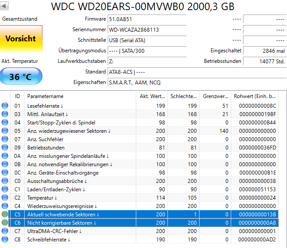Viewport: 287px width, 248px height.
Task: Click the Standard field ATA8-ACS
Action: (197, 72)
